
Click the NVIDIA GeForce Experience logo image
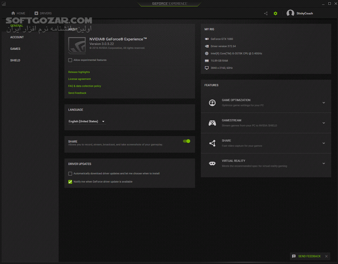tap(77, 45)
